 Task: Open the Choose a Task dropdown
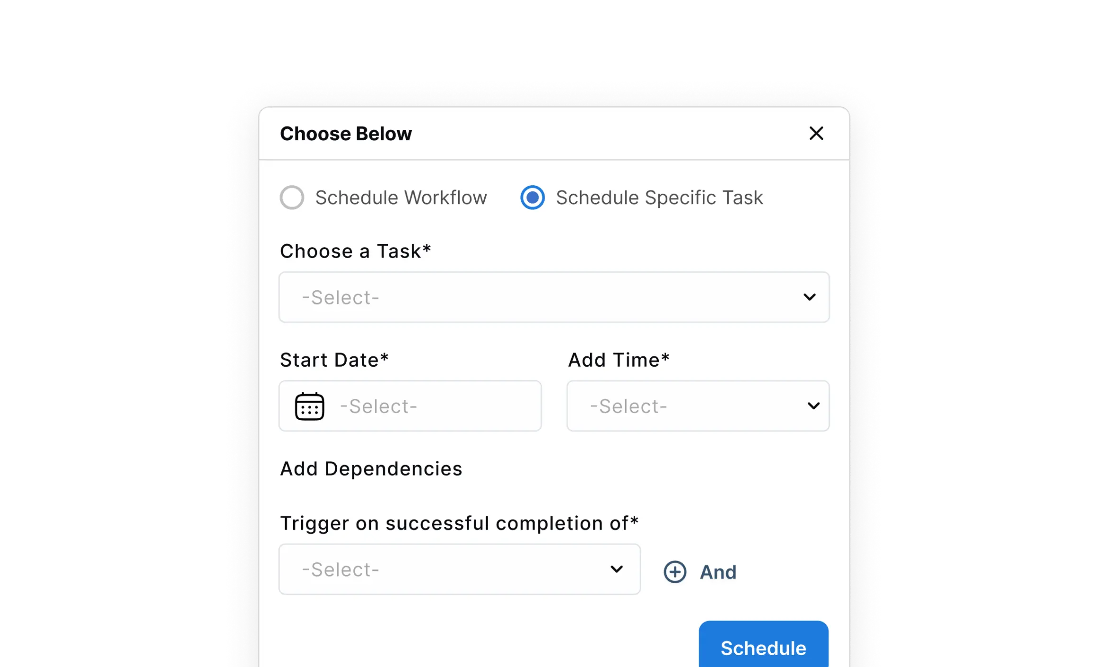tap(554, 297)
